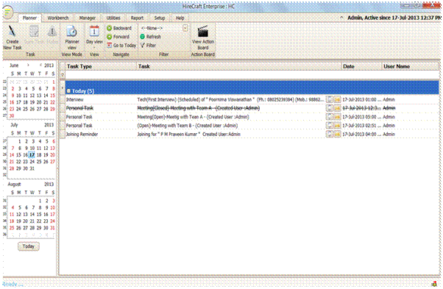Click the Admin, Active since status text

click(x=394, y=18)
